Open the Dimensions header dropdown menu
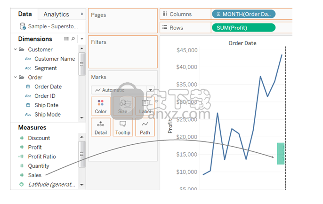Image resolution: width=323 pixels, height=204 pixels. point(82,39)
